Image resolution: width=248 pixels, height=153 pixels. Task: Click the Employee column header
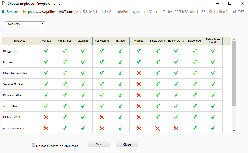[x=19, y=41]
